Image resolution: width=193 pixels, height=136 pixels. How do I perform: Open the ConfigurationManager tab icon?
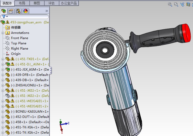18,11
